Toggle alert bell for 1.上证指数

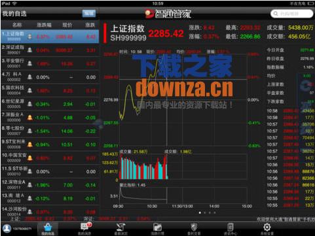tap(30, 37)
